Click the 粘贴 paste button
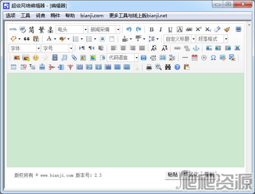The width and height of the screenshot is (255, 194). (173, 174)
